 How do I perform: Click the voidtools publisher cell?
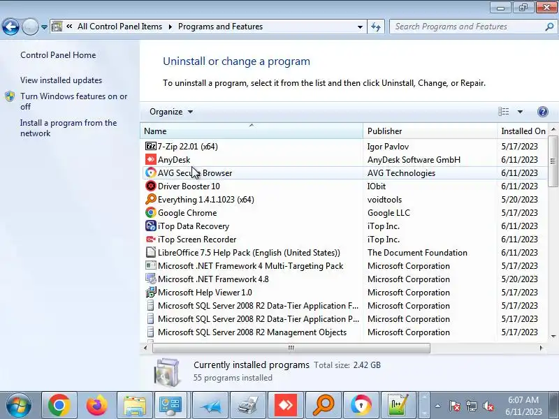(385, 200)
